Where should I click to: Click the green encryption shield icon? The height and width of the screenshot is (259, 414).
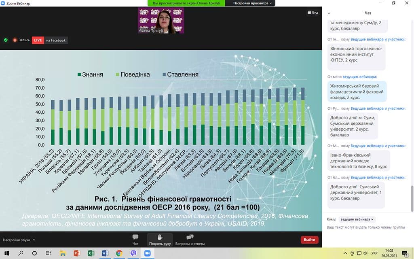coord(6,40)
